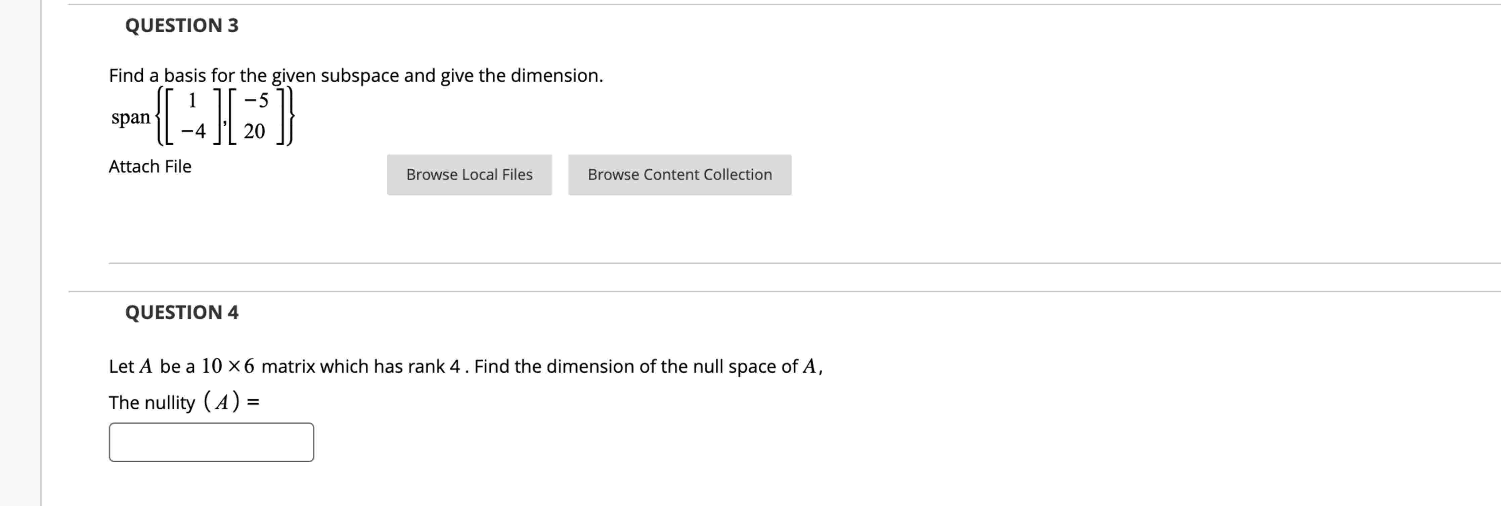Click the 'Find a basis' instruction text

(355, 75)
